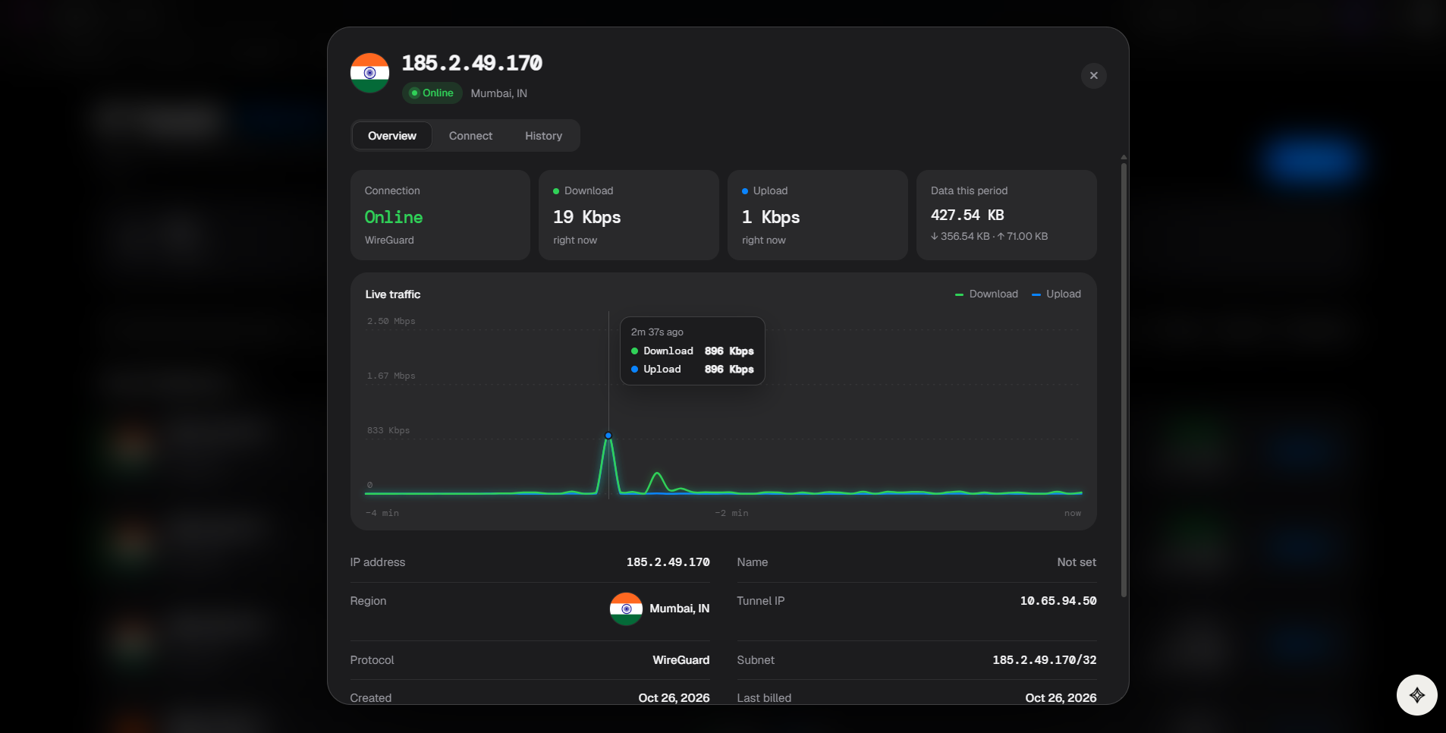
Task: Click the now time axis label
Action: (1073, 514)
